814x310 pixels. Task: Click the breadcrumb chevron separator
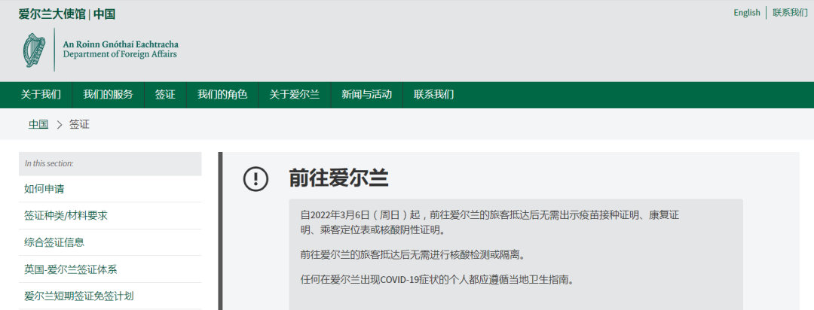(x=60, y=124)
